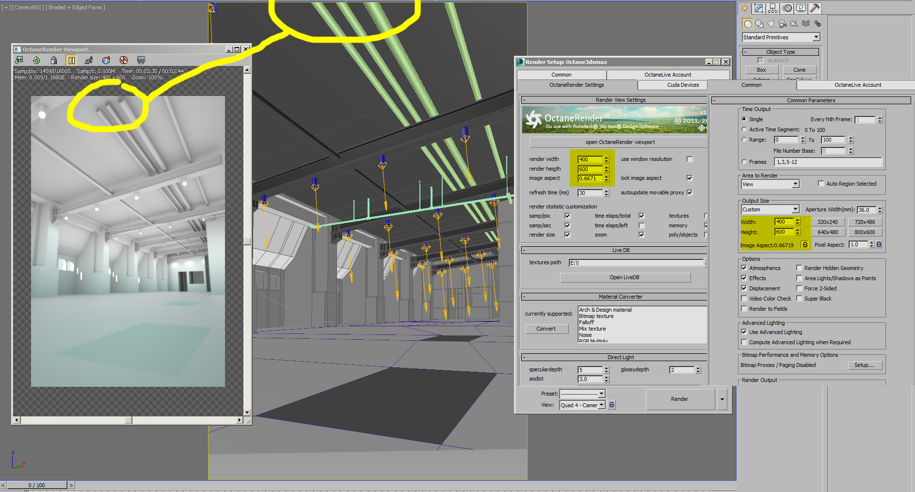
Task: Open the Area to Render View dropdown
Action: click(x=796, y=184)
